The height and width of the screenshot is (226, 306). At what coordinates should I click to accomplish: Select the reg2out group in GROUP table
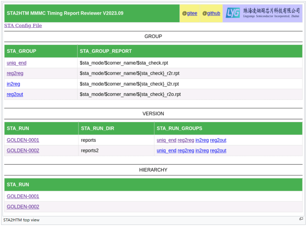coord(15,94)
